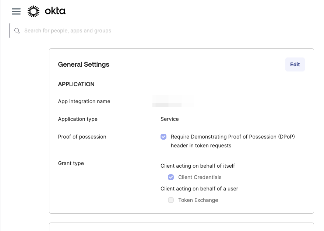Open the hamburger navigation menu
This screenshot has width=324, height=231.
coord(16,11)
